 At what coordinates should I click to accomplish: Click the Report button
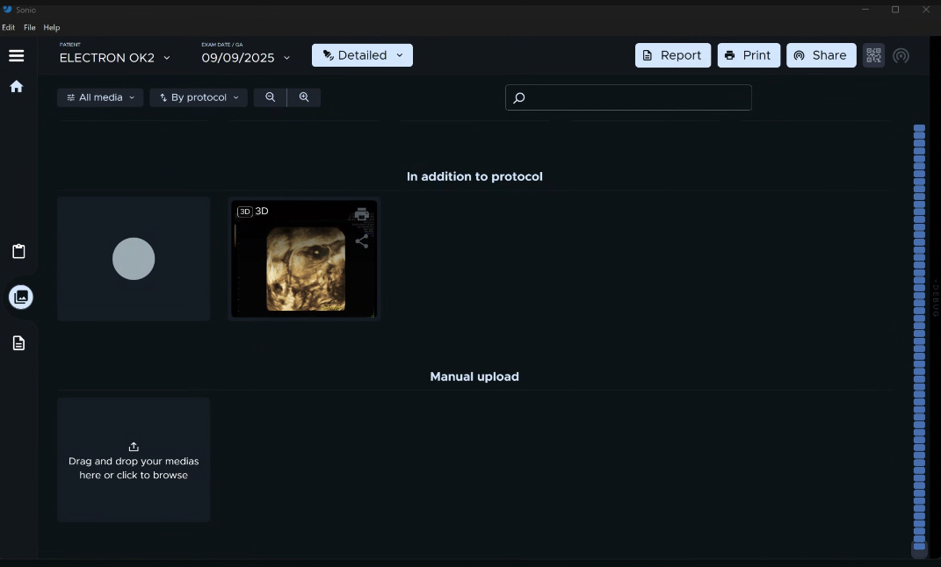point(672,55)
